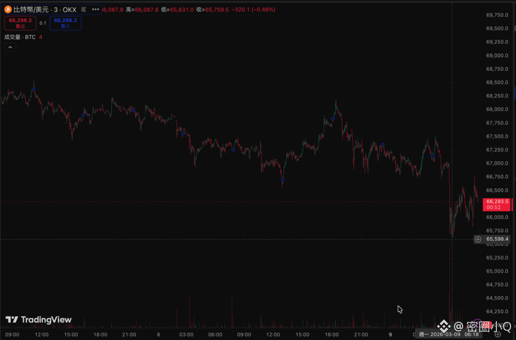Open the three-dot more menu in legend

click(x=95, y=10)
